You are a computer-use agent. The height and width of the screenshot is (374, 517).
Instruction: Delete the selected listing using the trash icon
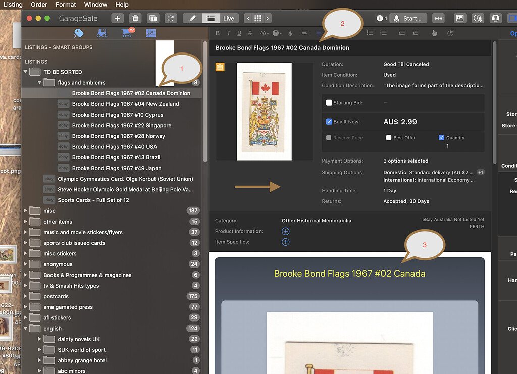[x=135, y=18]
